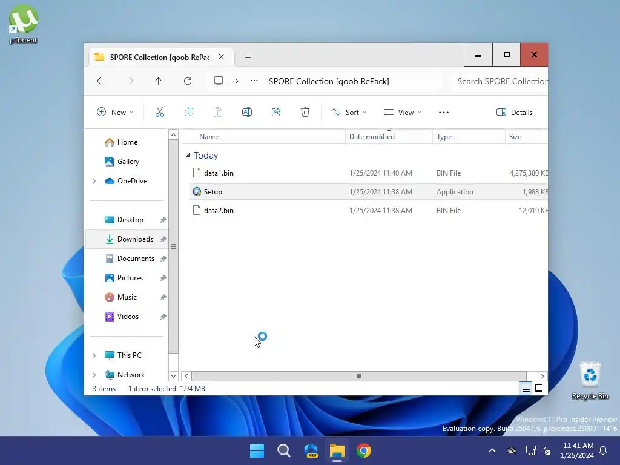Image resolution: width=620 pixels, height=465 pixels.
Task: Click horizontal scrollbar right arrow
Action: (542, 376)
